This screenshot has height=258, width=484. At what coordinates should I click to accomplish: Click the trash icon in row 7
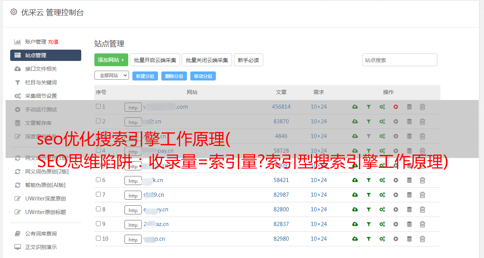[422, 195]
